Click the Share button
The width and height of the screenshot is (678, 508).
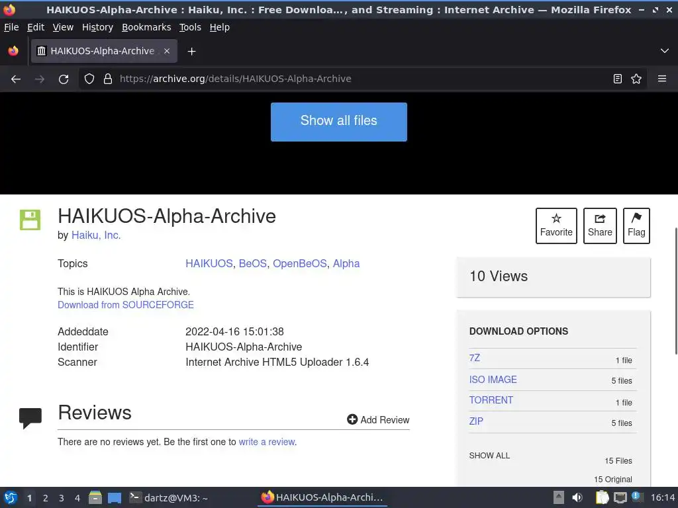point(600,226)
